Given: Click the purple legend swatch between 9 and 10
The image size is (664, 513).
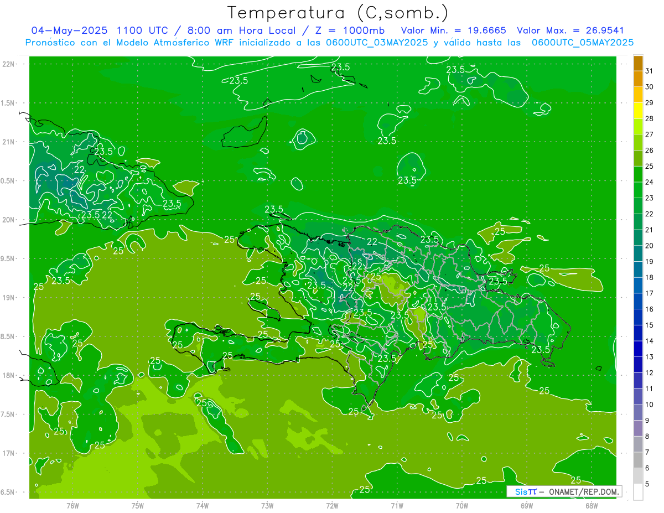Looking at the screenshot, I should pyautogui.click(x=638, y=412).
